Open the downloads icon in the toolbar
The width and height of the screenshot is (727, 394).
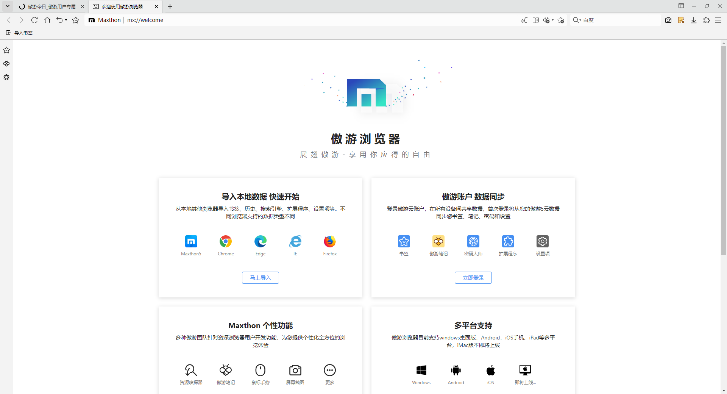[x=694, y=20]
